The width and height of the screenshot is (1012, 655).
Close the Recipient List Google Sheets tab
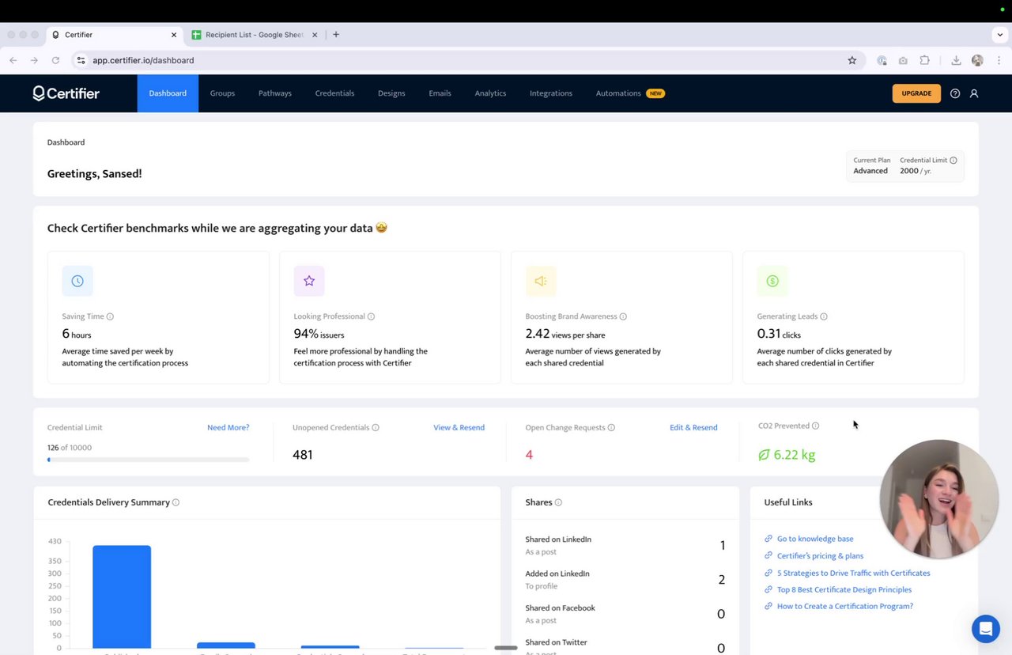tap(315, 35)
